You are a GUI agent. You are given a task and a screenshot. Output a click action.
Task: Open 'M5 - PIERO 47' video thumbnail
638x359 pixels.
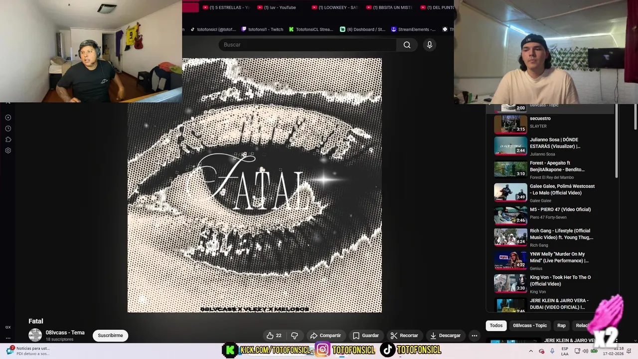click(x=510, y=215)
